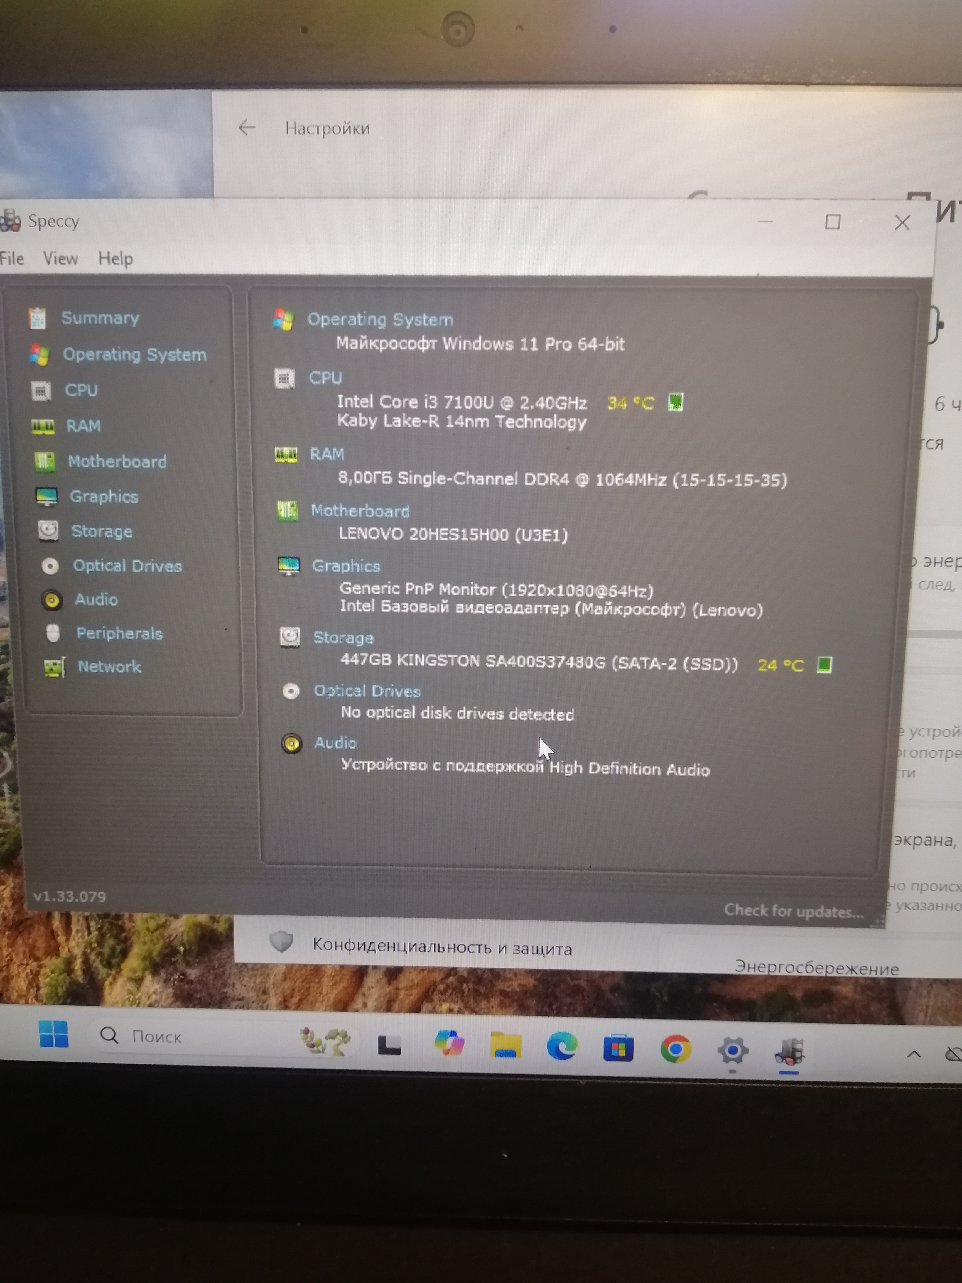Open the Optical Drives sidebar entry

click(127, 566)
